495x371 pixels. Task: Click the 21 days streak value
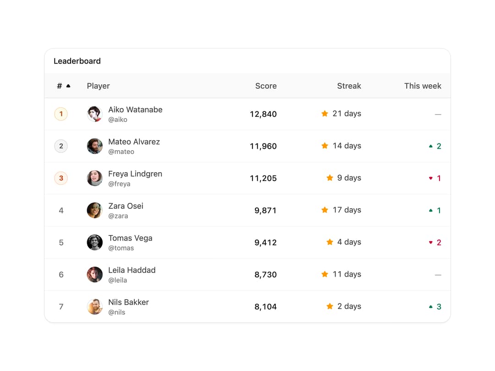click(346, 114)
